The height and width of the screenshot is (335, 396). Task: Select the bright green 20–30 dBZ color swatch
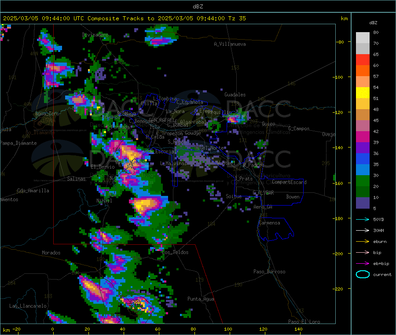(363, 181)
